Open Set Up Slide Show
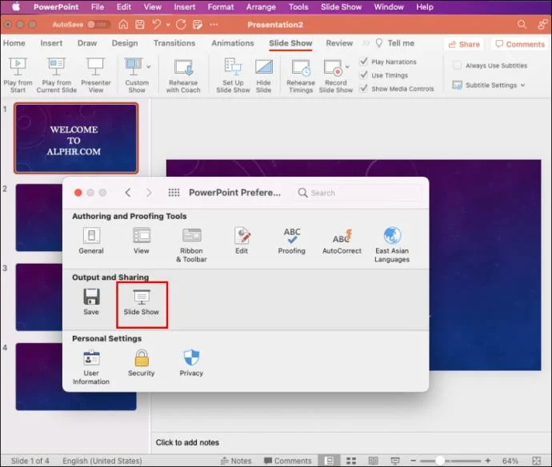 (x=233, y=76)
